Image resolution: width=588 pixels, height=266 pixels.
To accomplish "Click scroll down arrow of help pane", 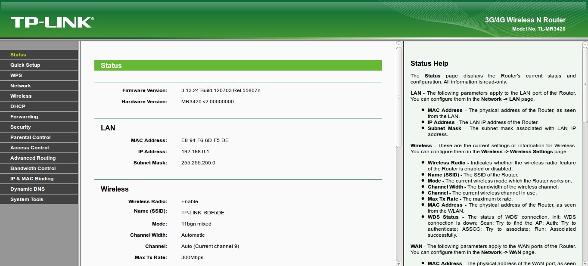I will click(585, 263).
